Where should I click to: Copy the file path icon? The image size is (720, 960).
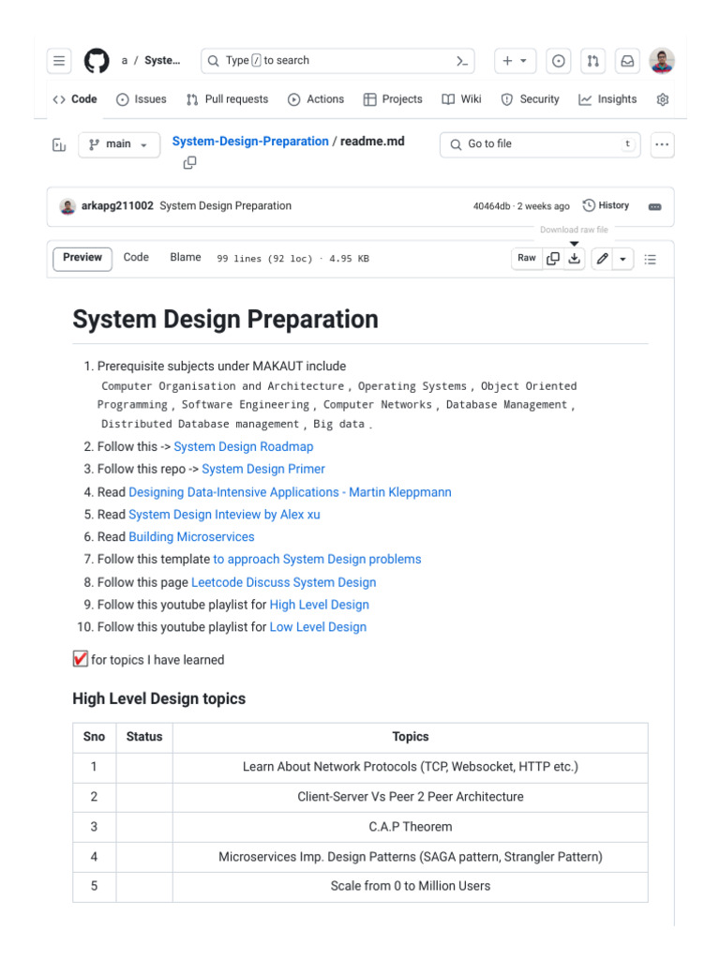click(189, 163)
